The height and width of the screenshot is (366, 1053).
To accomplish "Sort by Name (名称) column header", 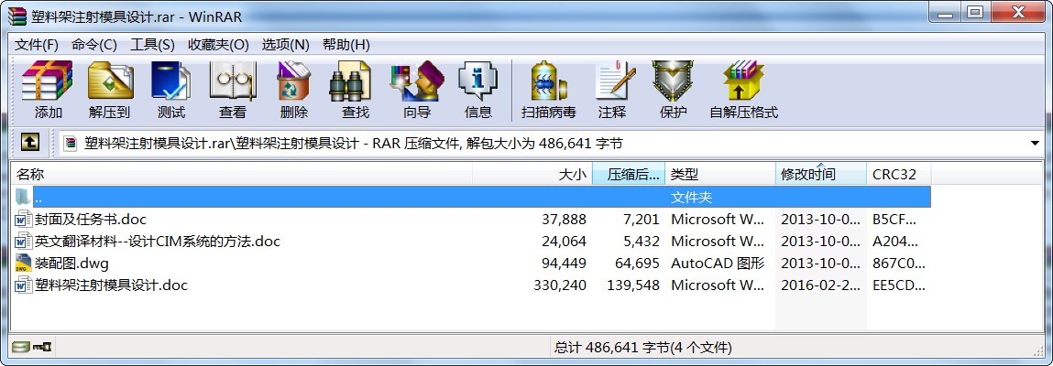I will click(x=242, y=174).
